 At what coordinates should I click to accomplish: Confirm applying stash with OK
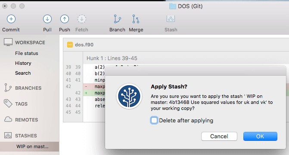click(260, 136)
